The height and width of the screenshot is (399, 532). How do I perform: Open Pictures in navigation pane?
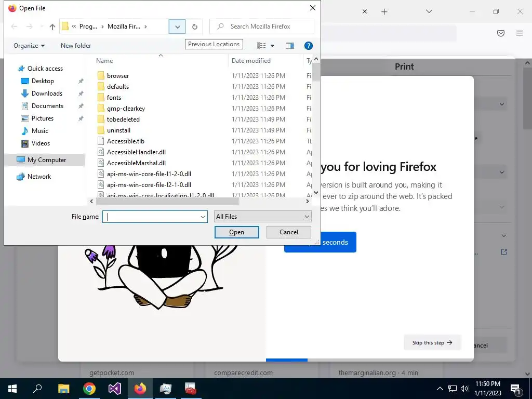coord(43,118)
